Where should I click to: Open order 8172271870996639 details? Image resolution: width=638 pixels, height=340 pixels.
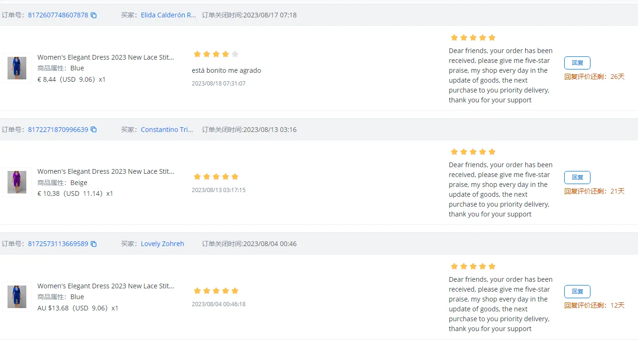point(58,130)
